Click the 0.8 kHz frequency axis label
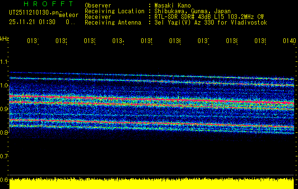 point(4,133)
